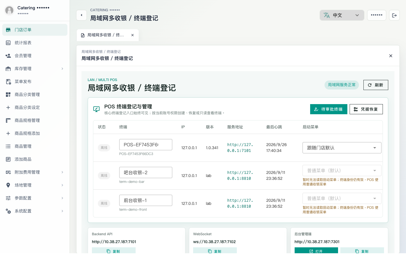Viewport: 406px width, 260px height.
Task: Open 门店订单 in the sidebar
Action: click(35, 30)
